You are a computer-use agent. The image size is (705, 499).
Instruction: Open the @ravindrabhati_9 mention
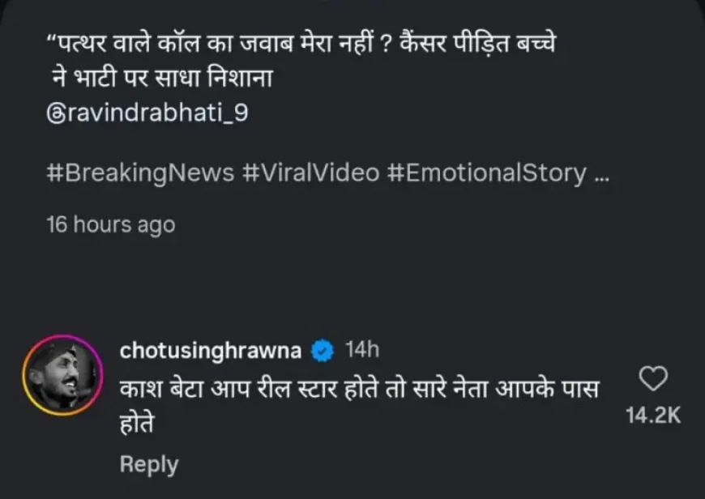(147, 113)
